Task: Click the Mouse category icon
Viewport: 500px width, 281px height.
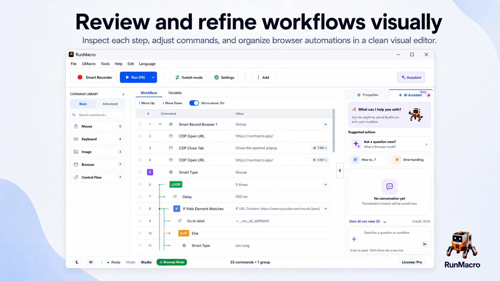Action: coord(76,126)
